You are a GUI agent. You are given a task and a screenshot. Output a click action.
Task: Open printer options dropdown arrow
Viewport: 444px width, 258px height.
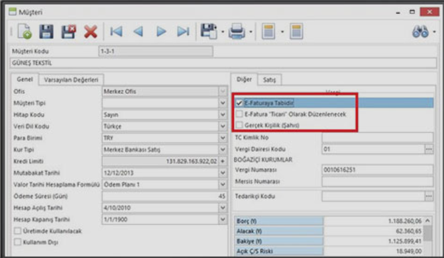pos(250,32)
